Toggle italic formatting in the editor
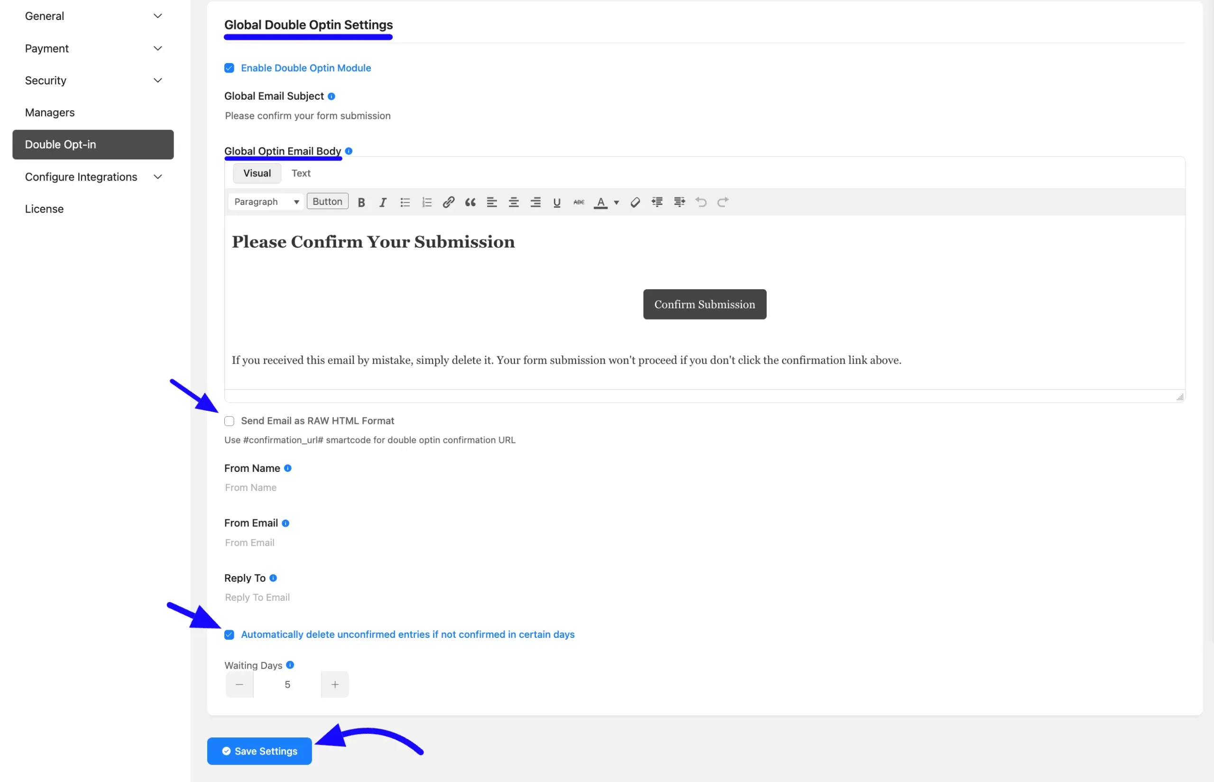Viewport: 1214px width, 782px height. (383, 202)
